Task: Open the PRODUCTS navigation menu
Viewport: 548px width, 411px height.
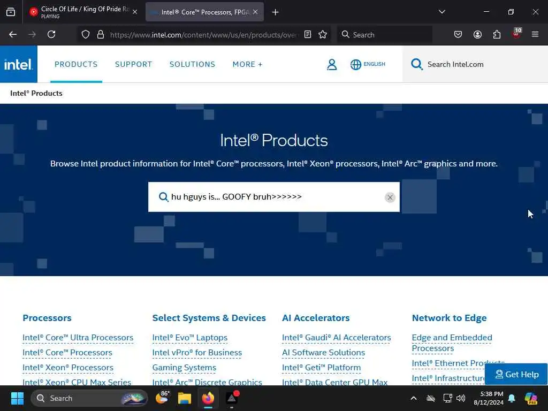Action: (x=76, y=64)
